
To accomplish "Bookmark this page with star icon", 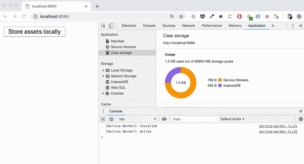I will 181,16.
